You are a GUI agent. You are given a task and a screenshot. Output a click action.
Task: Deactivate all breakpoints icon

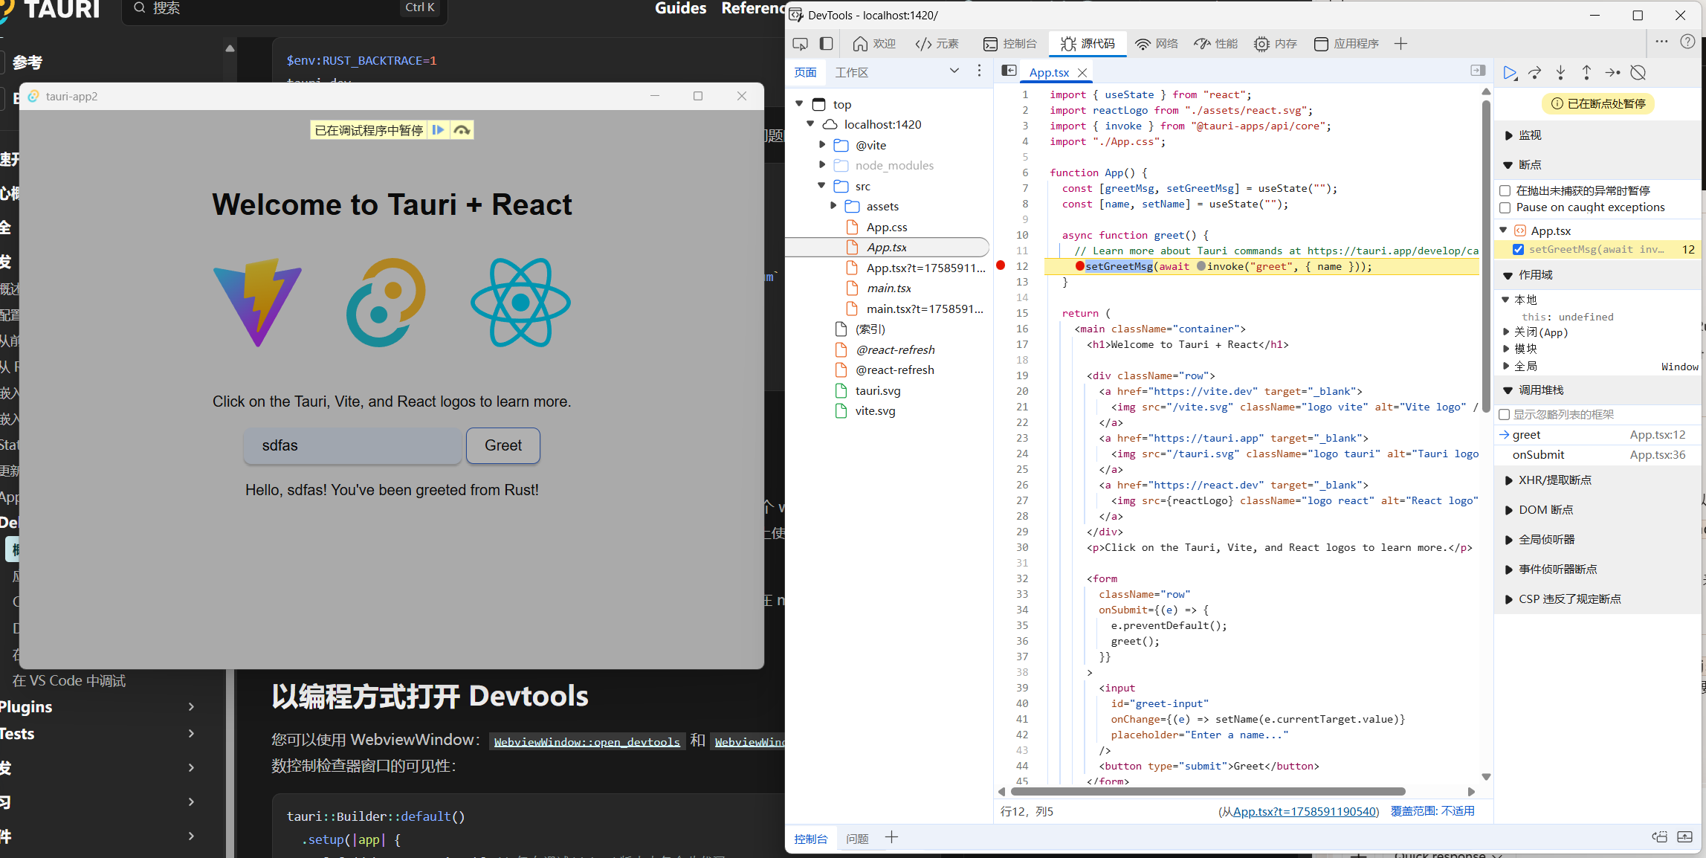(x=1638, y=72)
